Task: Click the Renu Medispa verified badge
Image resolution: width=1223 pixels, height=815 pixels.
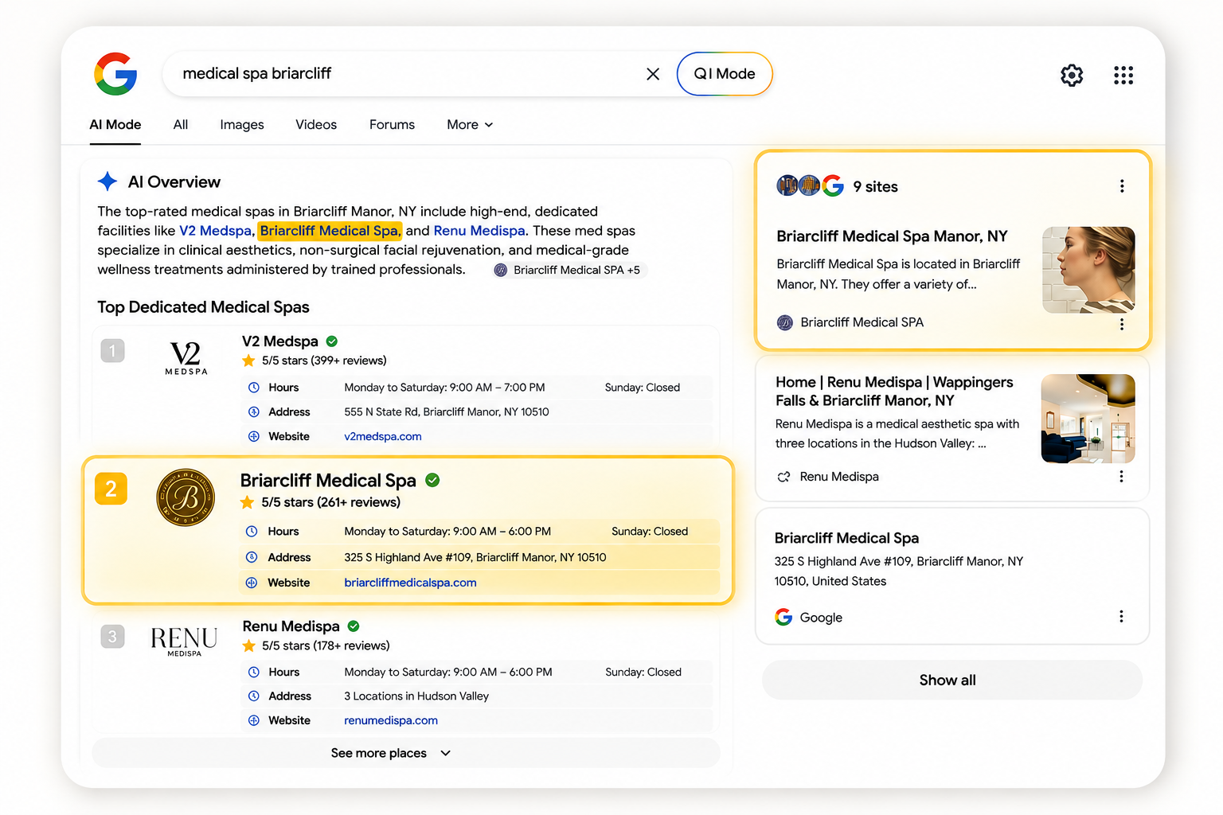Action: [x=354, y=626]
